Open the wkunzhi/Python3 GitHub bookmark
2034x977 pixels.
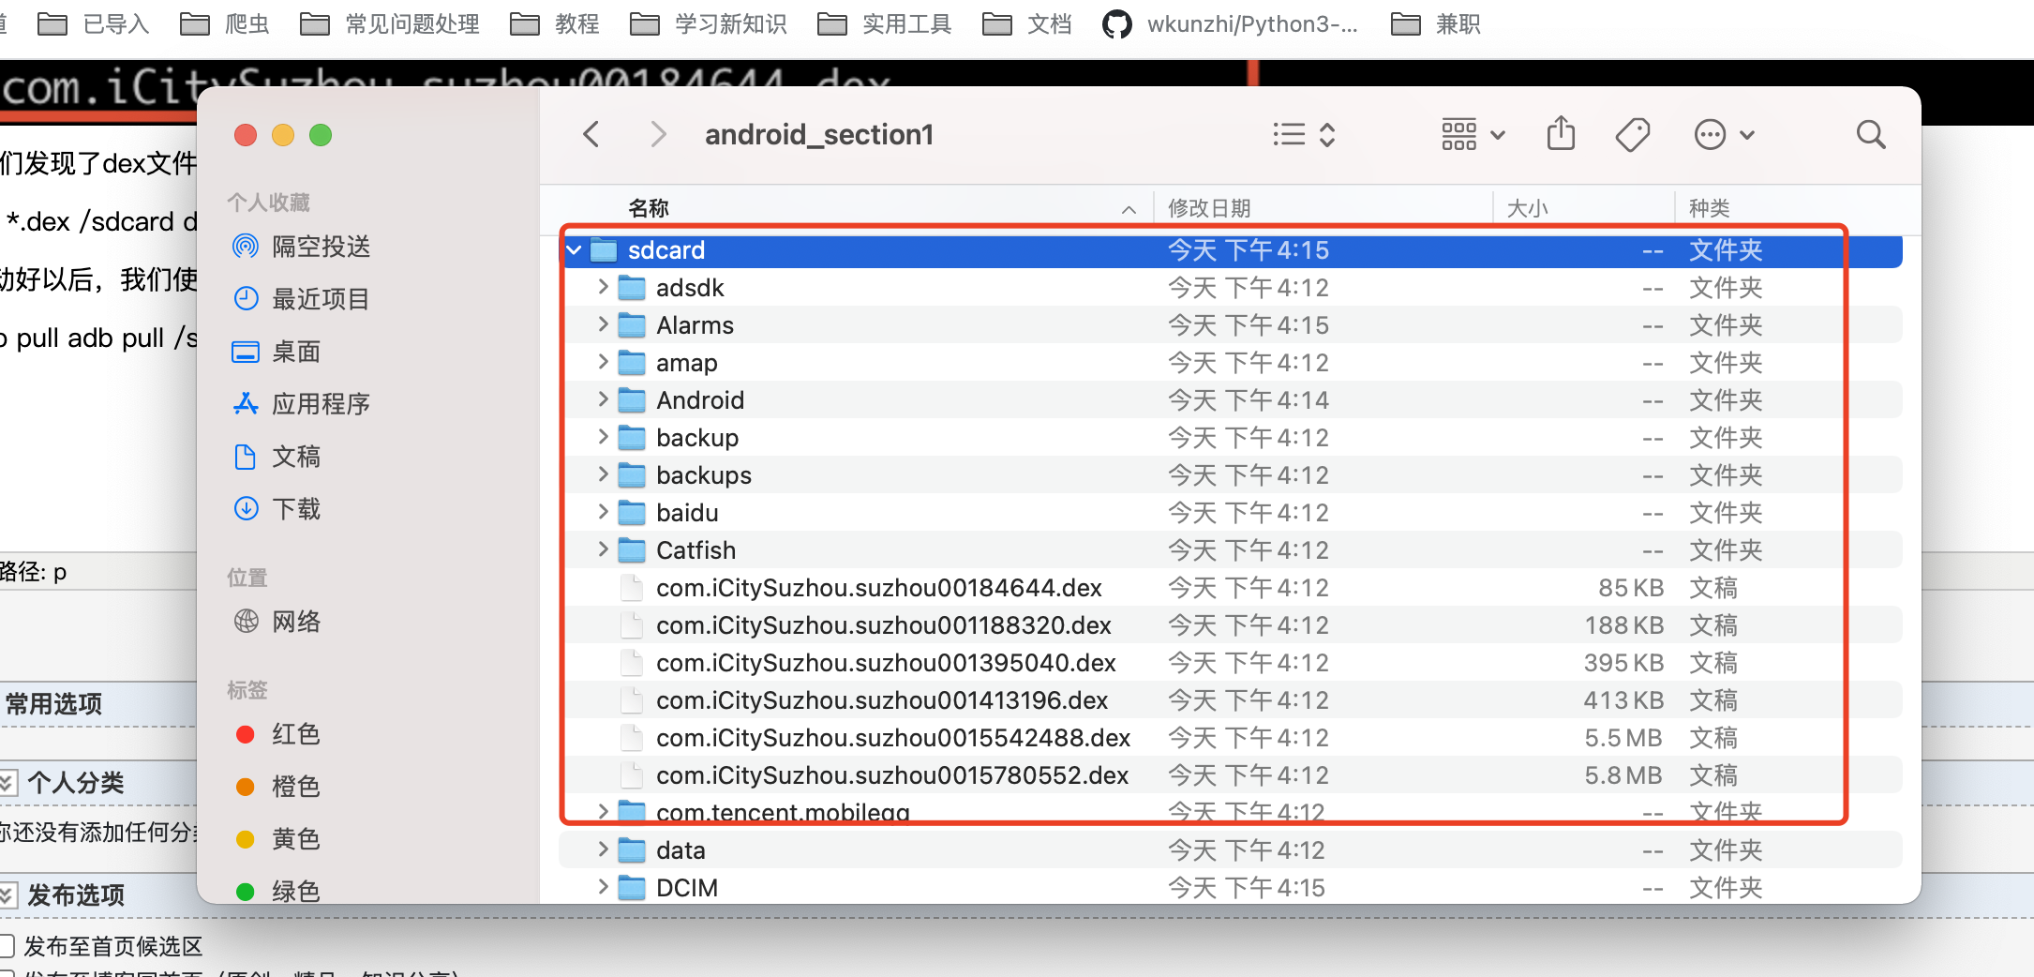coord(1231,24)
